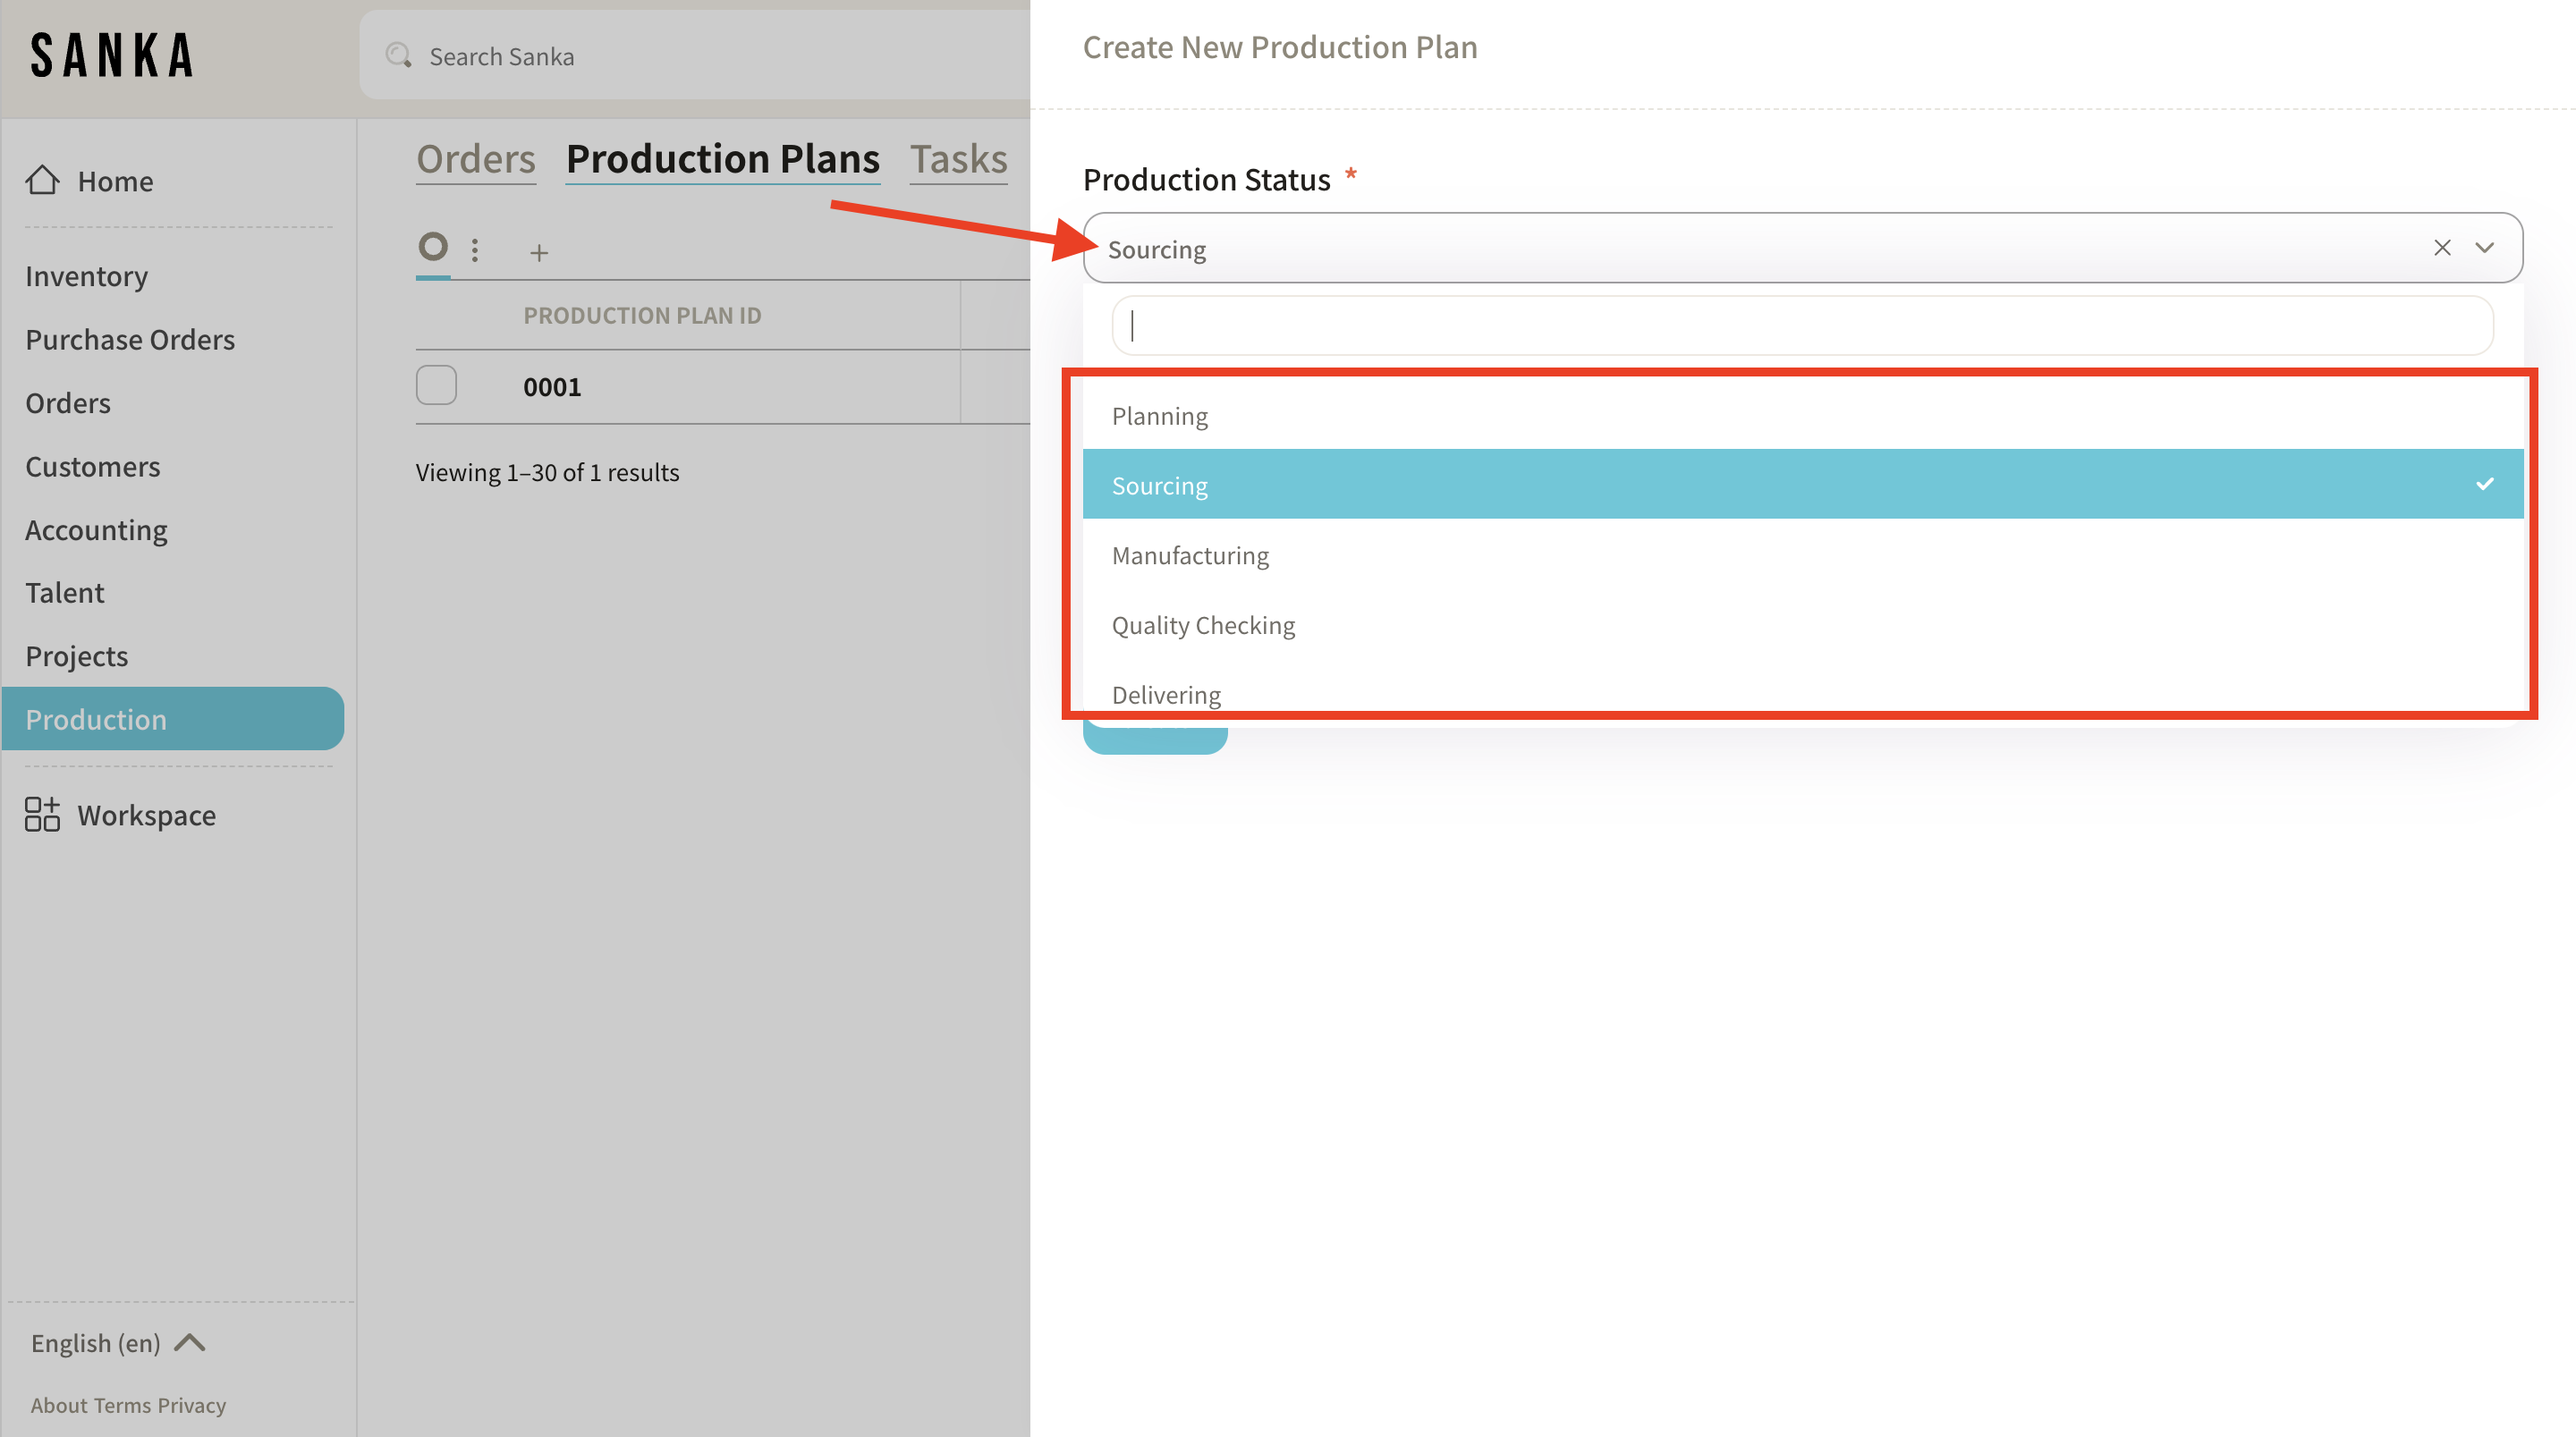Click the plus icon to add view

(539, 253)
